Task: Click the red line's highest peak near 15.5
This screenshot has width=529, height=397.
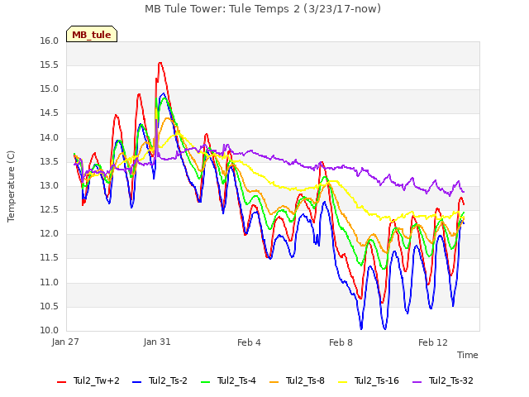Action: pos(160,63)
